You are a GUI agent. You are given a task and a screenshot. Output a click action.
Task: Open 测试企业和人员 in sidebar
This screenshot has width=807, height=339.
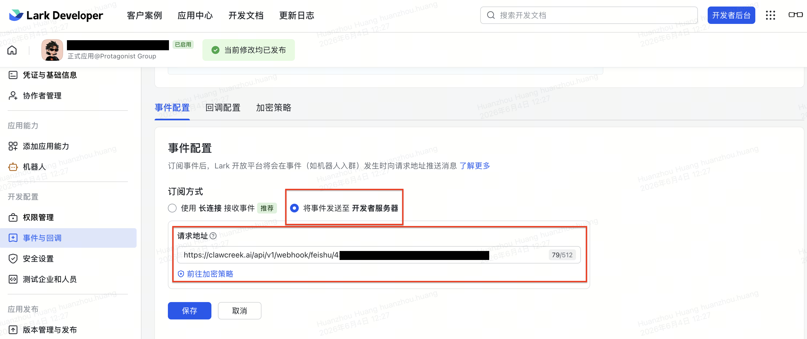[x=50, y=279]
